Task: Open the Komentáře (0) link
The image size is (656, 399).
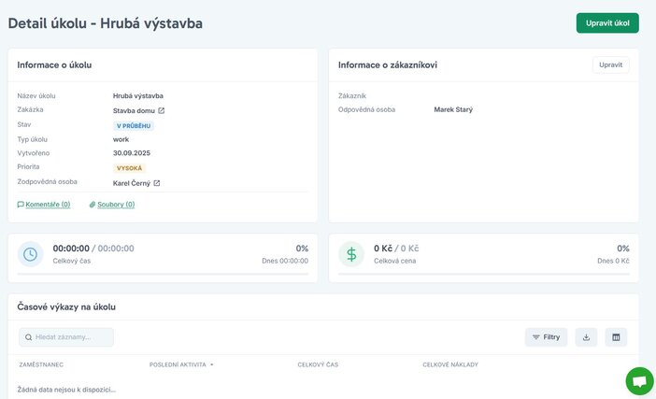Action: pos(48,204)
